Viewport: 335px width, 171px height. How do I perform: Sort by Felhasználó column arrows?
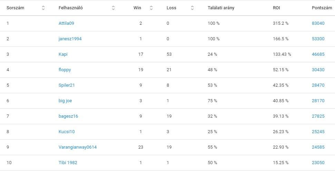coord(114,8)
